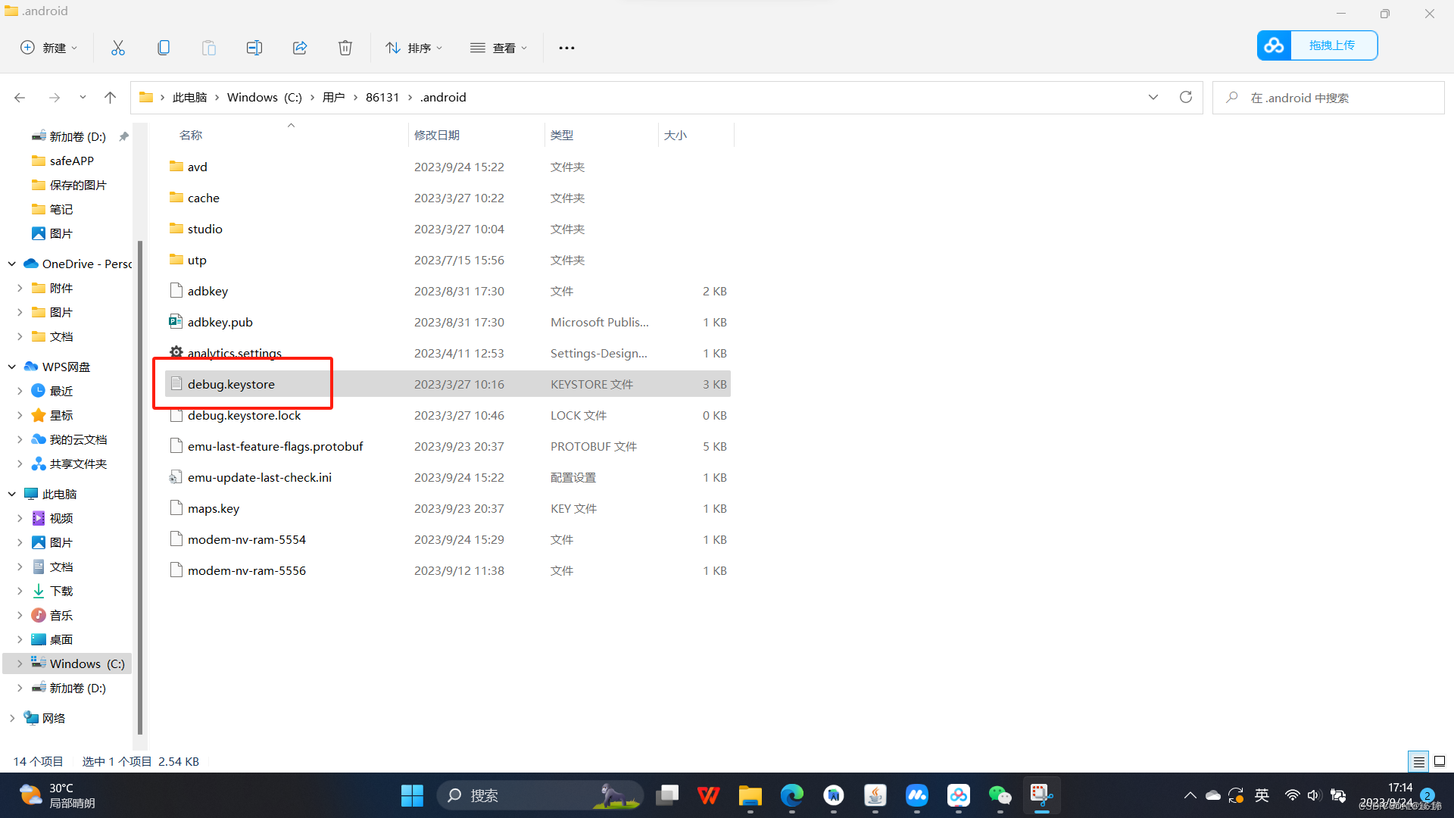Image resolution: width=1454 pixels, height=818 pixels.
Task: Expand the Windows (C:) tree node
Action: pyautogui.click(x=20, y=663)
